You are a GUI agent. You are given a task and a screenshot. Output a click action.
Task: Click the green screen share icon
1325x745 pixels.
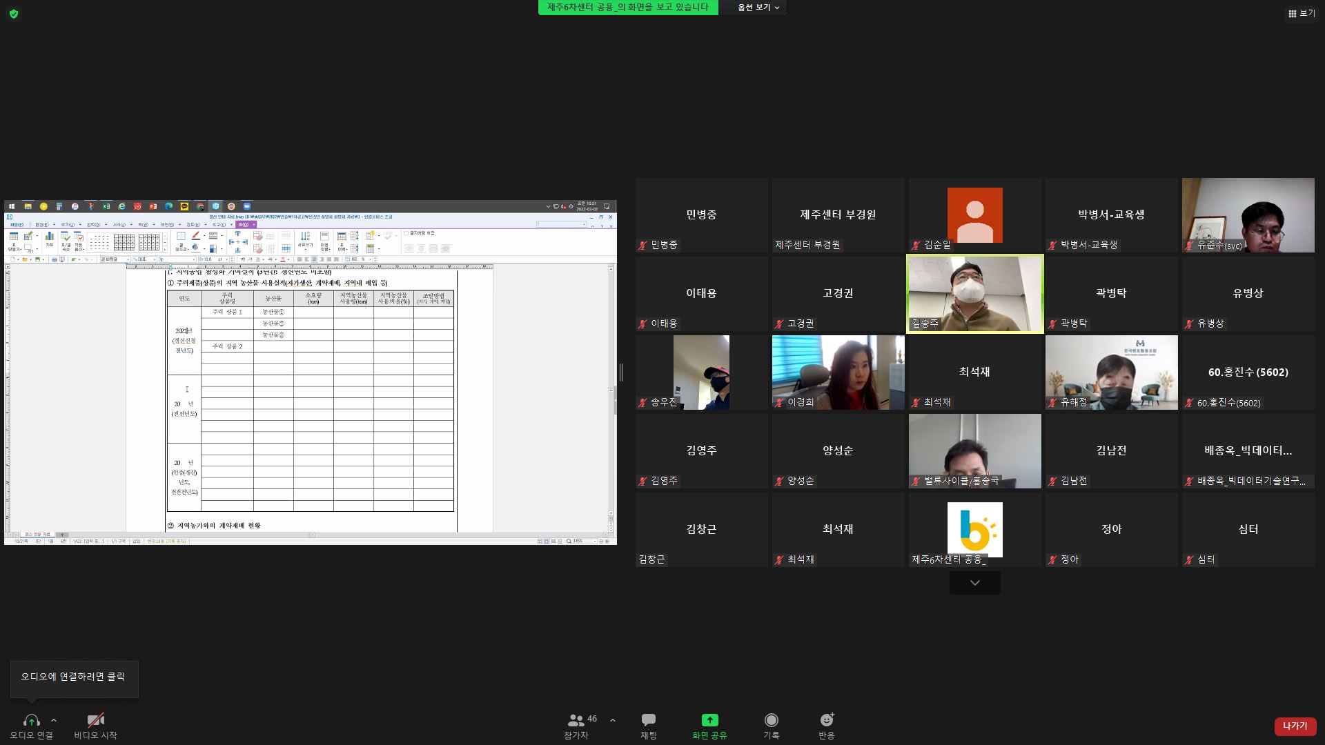pyautogui.click(x=709, y=720)
